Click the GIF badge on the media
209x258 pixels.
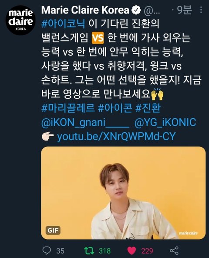53,230
